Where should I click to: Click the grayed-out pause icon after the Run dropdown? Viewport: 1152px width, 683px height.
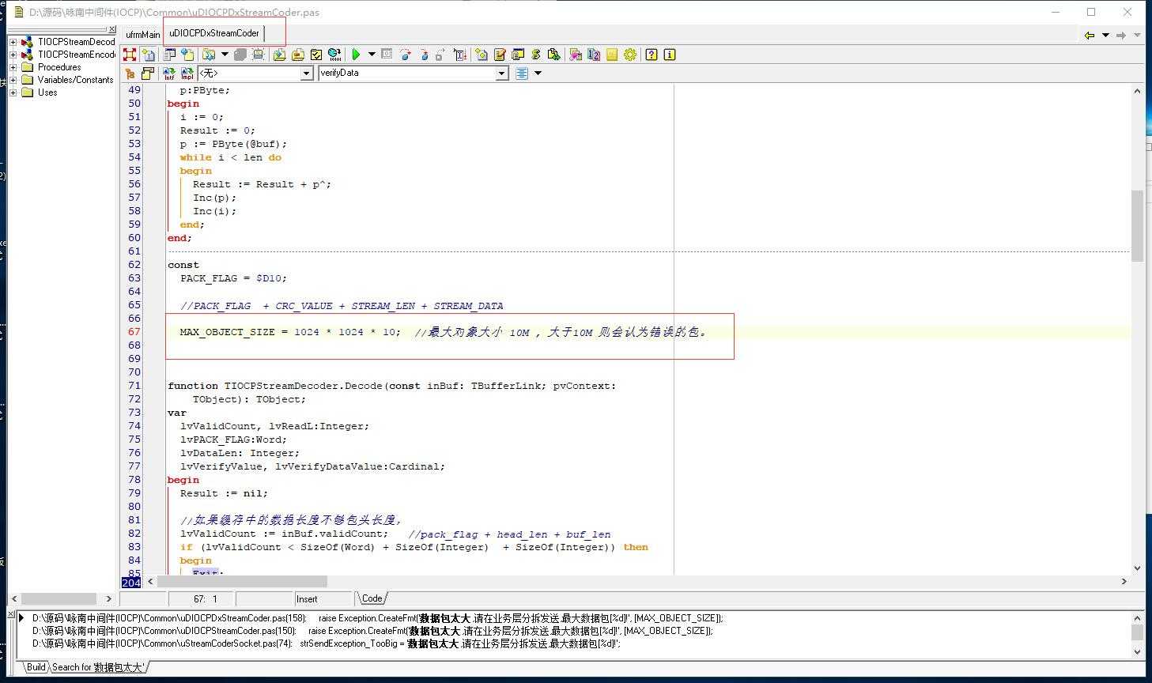point(387,54)
